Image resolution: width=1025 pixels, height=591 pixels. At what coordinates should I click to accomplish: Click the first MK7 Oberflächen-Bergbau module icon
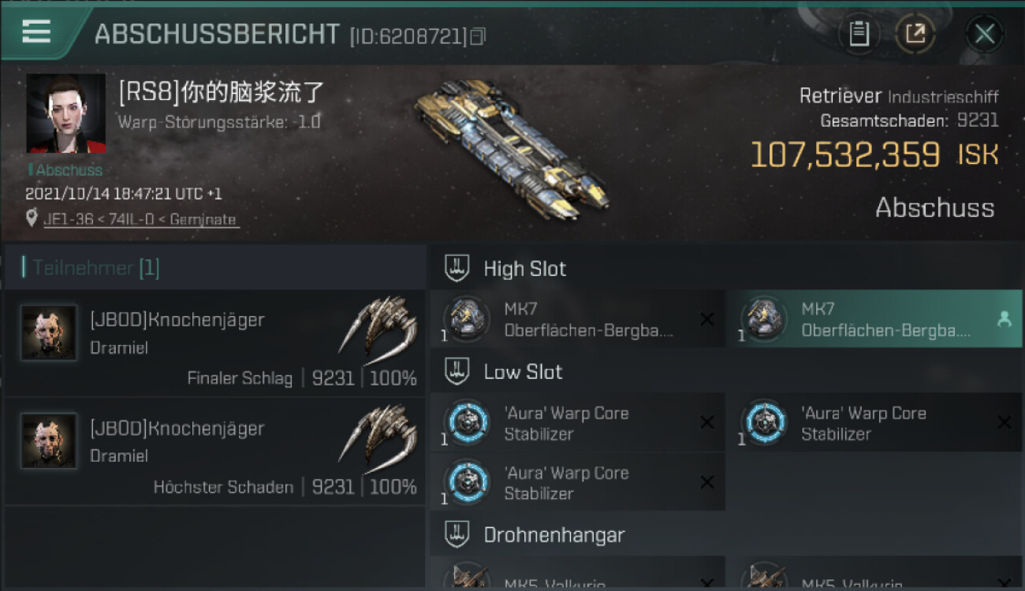[467, 319]
